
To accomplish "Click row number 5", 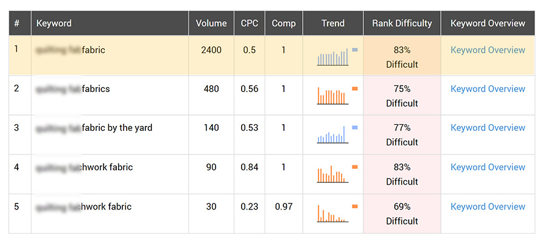I will click(x=16, y=206).
